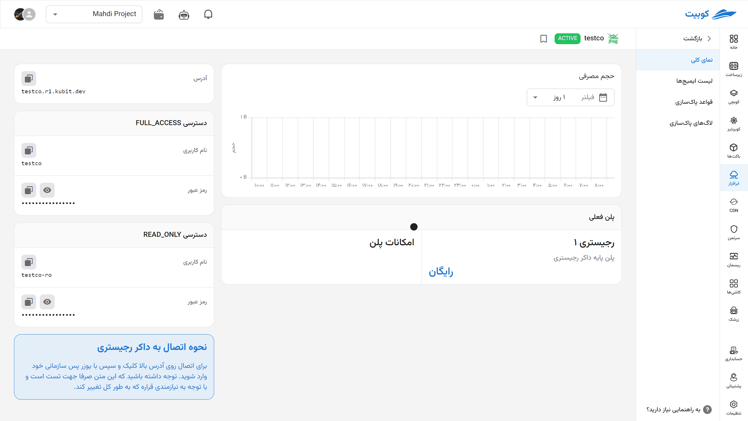Screen dimensions: 748x421
Task: Go back via بازگشت link
Action: tap(692, 39)
